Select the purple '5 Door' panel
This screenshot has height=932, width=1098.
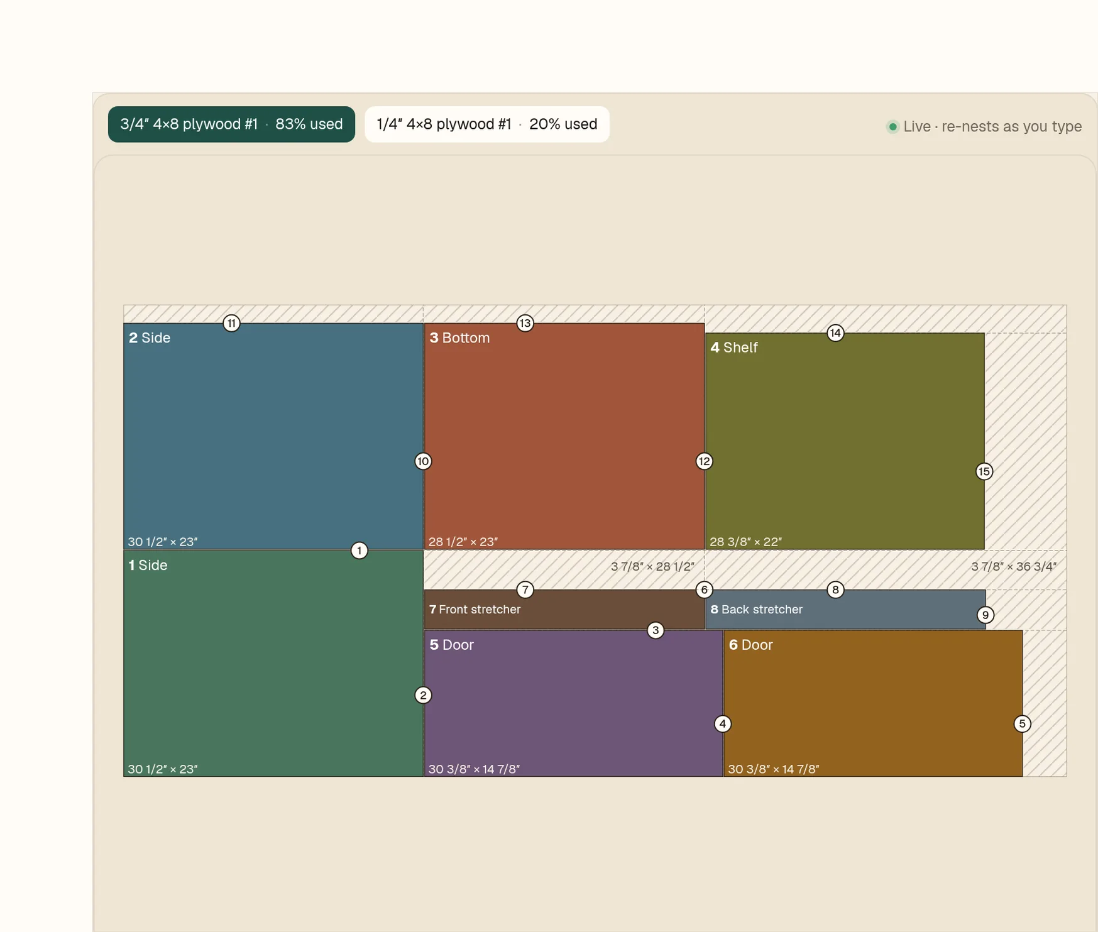point(573,704)
